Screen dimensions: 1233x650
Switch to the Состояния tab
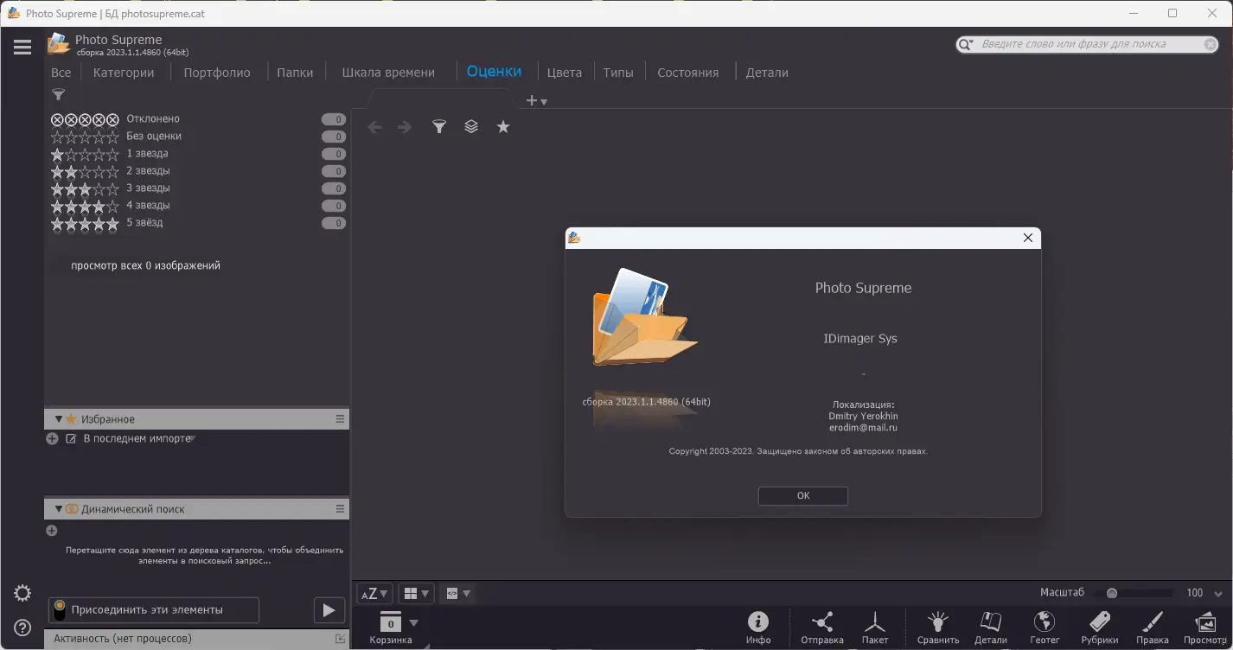coord(688,73)
